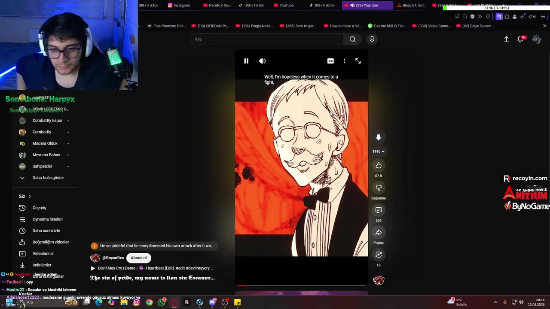Like the Short with 67 B likes
This screenshot has width=550, height=309.
click(x=379, y=165)
